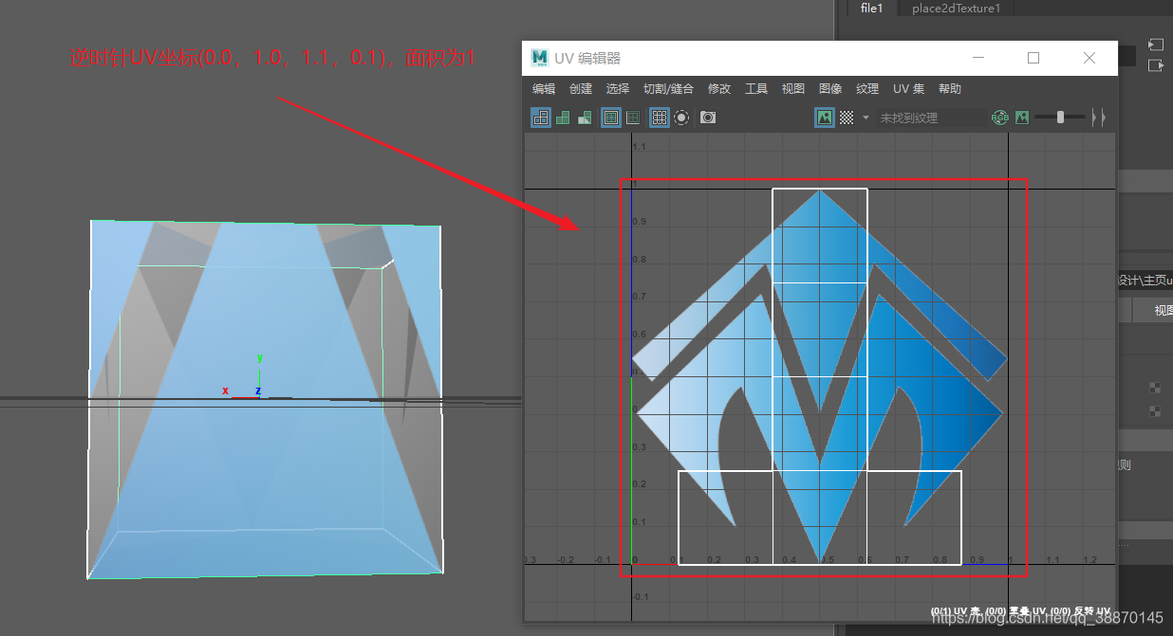Click the 未找到纹理 texture field
This screenshot has height=636, width=1173.
[x=931, y=118]
